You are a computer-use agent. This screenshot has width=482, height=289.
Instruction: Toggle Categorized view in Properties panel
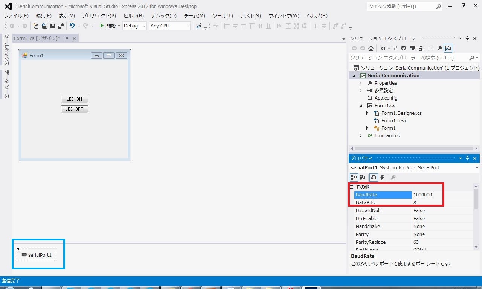[354, 178]
